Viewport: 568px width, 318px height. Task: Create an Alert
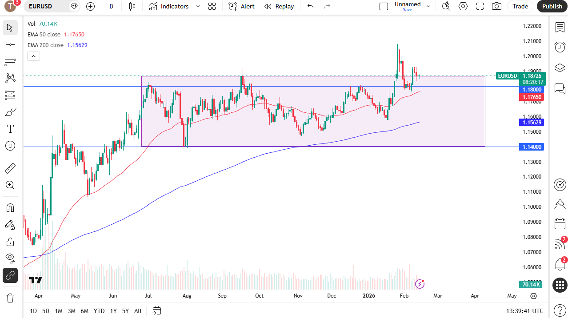tap(242, 6)
